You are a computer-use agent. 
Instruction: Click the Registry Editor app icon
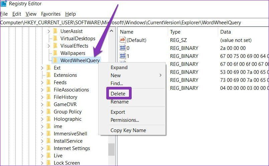(3, 3)
